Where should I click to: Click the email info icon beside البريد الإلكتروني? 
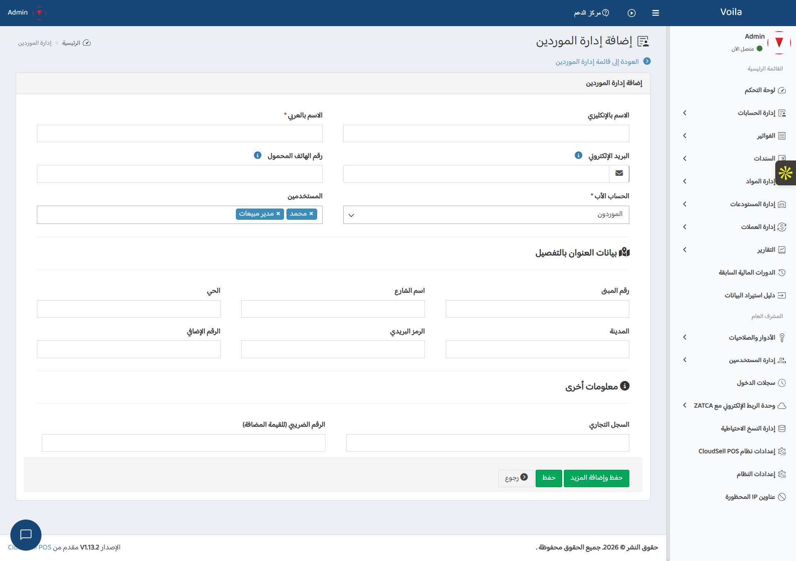pos(578,155)
